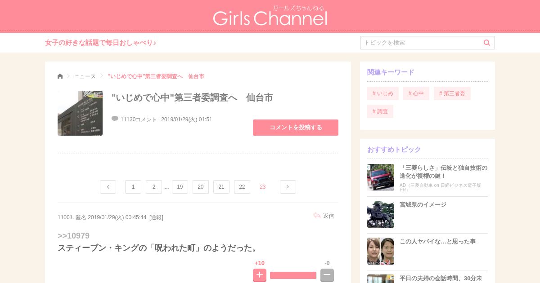Click the +10 upvote count
The image size is (540, 283).
point(260,263)
